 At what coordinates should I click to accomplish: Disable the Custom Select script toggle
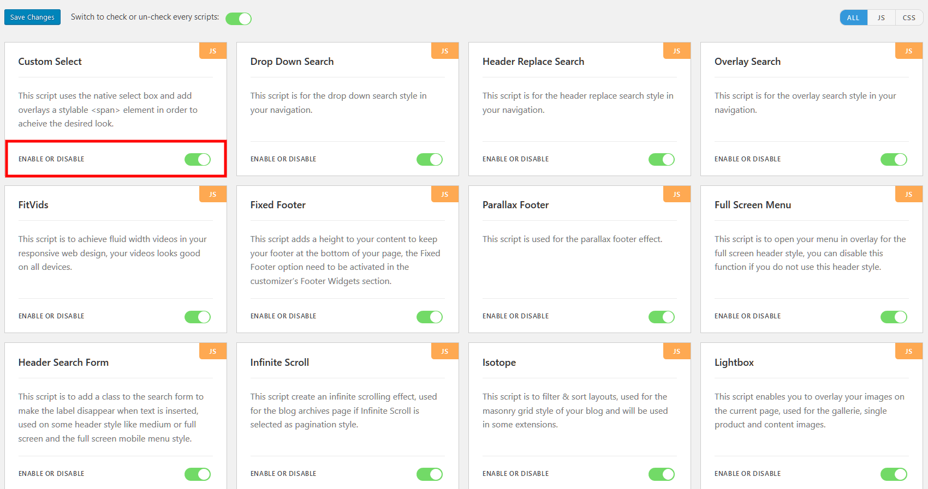(x=198, y=159)
